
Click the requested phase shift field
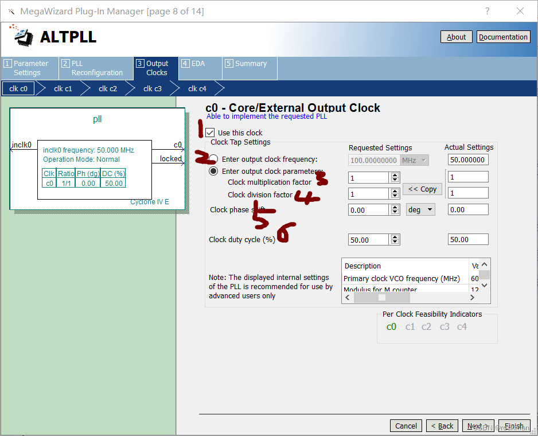[x=368, y=210]
